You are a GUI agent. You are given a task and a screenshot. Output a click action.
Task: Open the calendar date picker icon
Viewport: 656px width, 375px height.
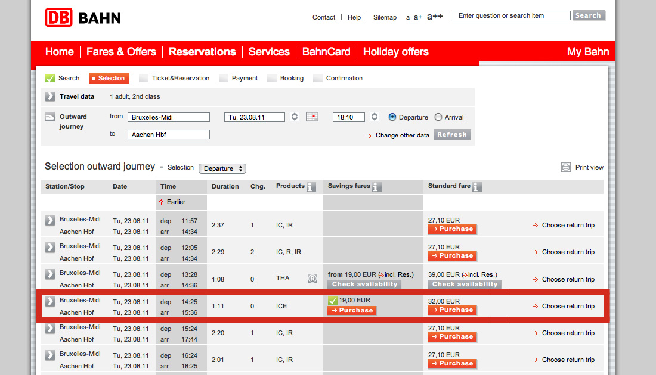(312, 117)
